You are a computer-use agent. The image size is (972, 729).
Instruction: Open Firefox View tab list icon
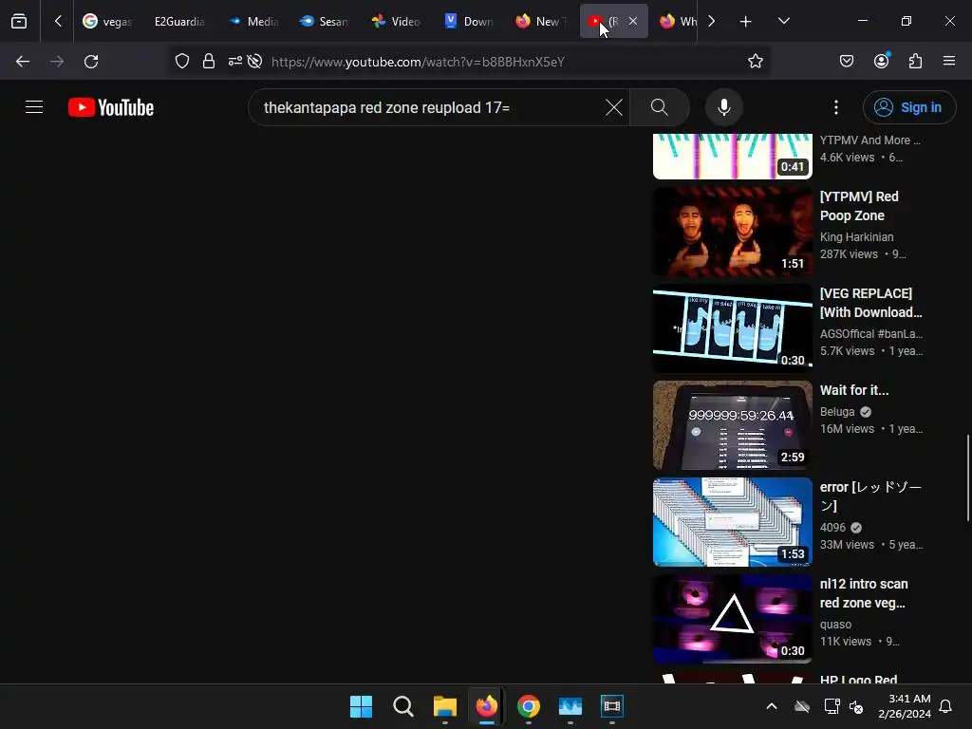[x=19, y=22]
